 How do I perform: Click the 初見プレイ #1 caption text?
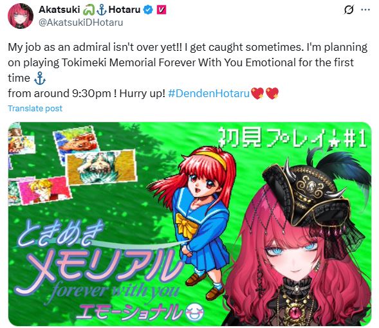pos(293,138)
